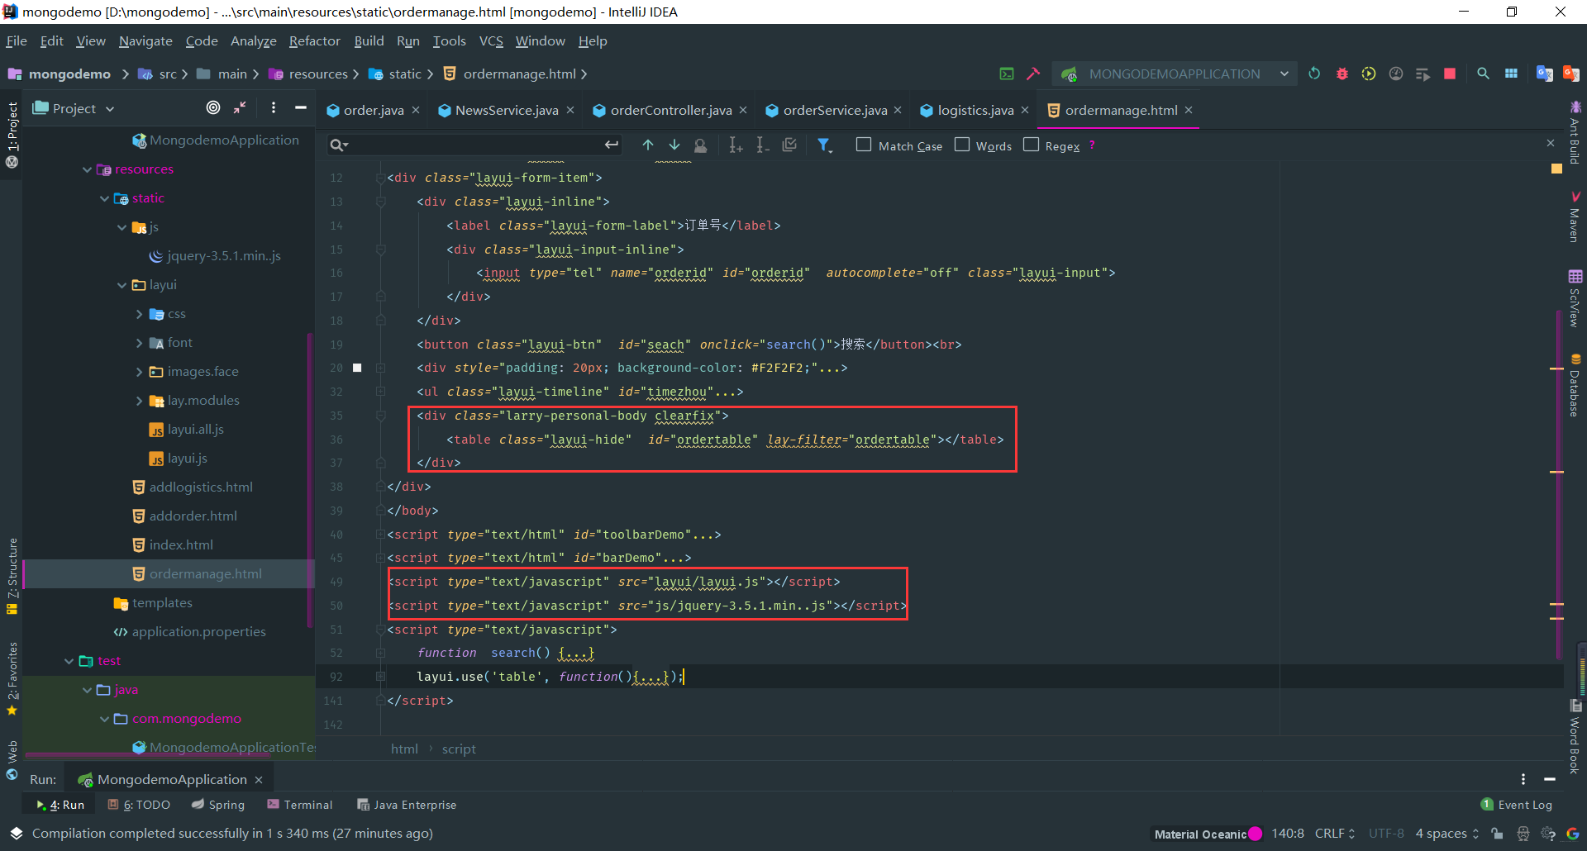
Task: Add selection for next occurrence icon
Action: point(736,145)
